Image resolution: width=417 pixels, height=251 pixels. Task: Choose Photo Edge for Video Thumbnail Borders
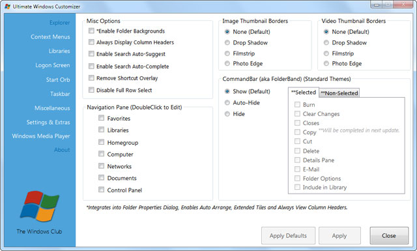(326, 63)
